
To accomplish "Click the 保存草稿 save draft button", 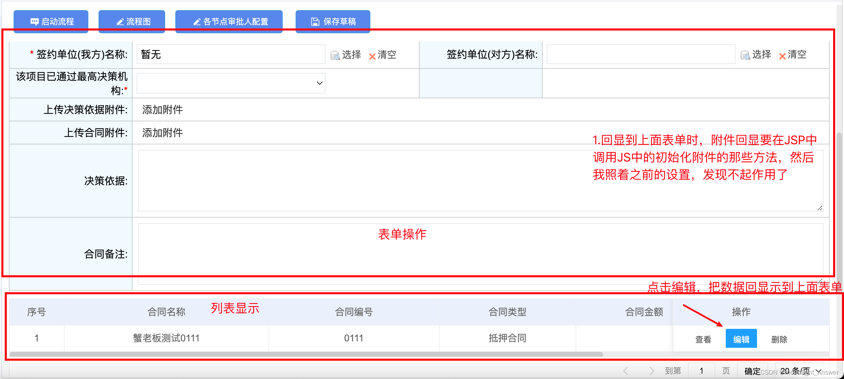I will coord(333,21).
